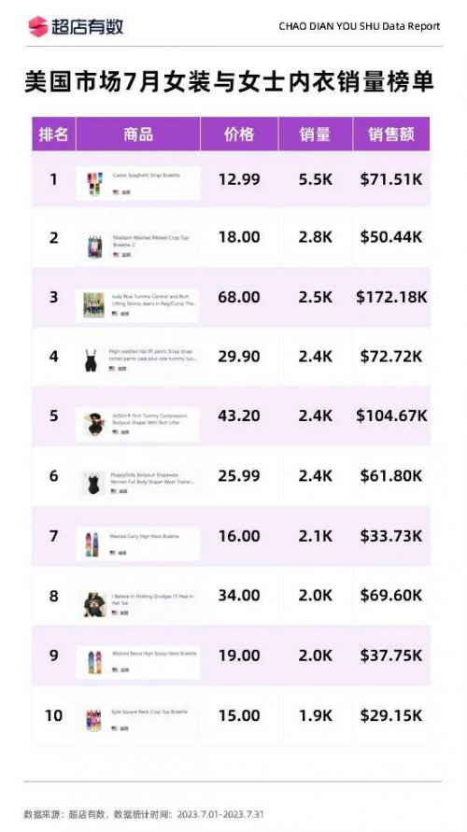Viewport: 467px width, 832px height.
Task: Click the Kylie Square Neck Crop Top thumbnail
Action: [94, 720]
